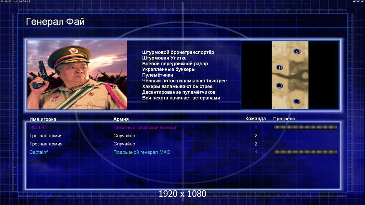Image resolution: width=365 pixels, height=205 pixels.
Task: Click the General Fai portrait image
Action: 77,75
